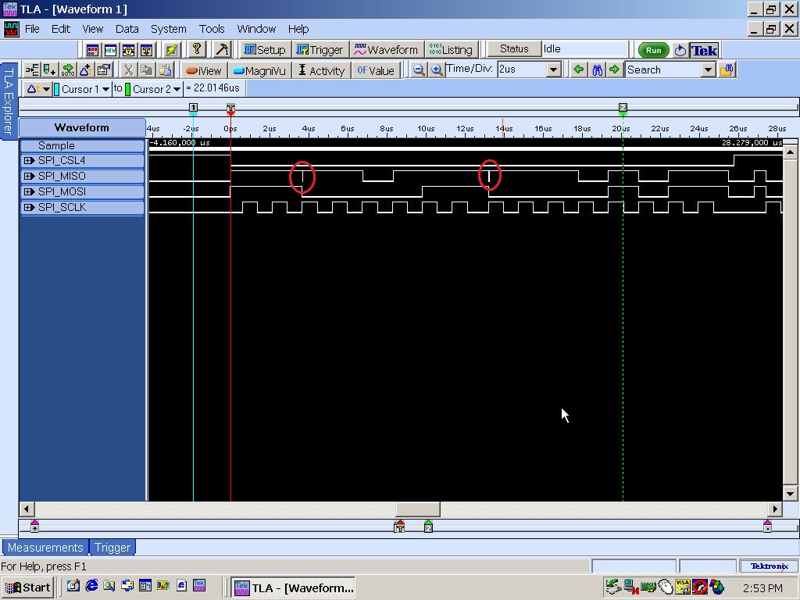
Task: Click the horizontal waveform scrollbar thumb
Action: [x=418, y=509]
